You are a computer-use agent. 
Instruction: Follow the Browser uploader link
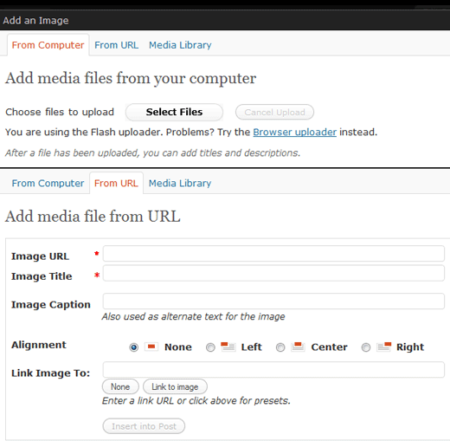tap(295, 133)
